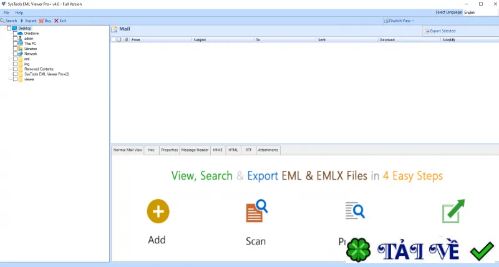The height and width of the screenshot is (267, 499).
Task: Enable the Removed Contents checkbox
Action: [x=15, y=69]
